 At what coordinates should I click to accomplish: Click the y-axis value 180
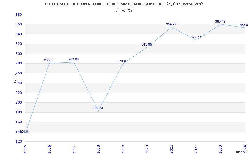click(19, 112)
